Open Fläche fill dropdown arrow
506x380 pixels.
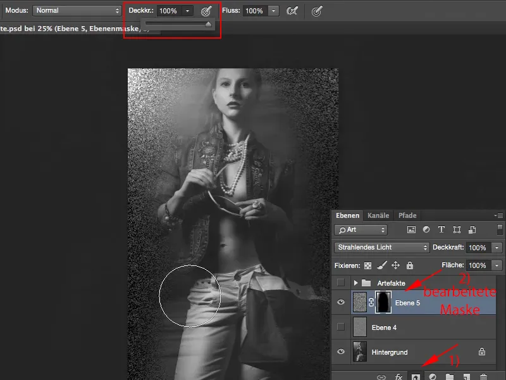click(497, 265)
